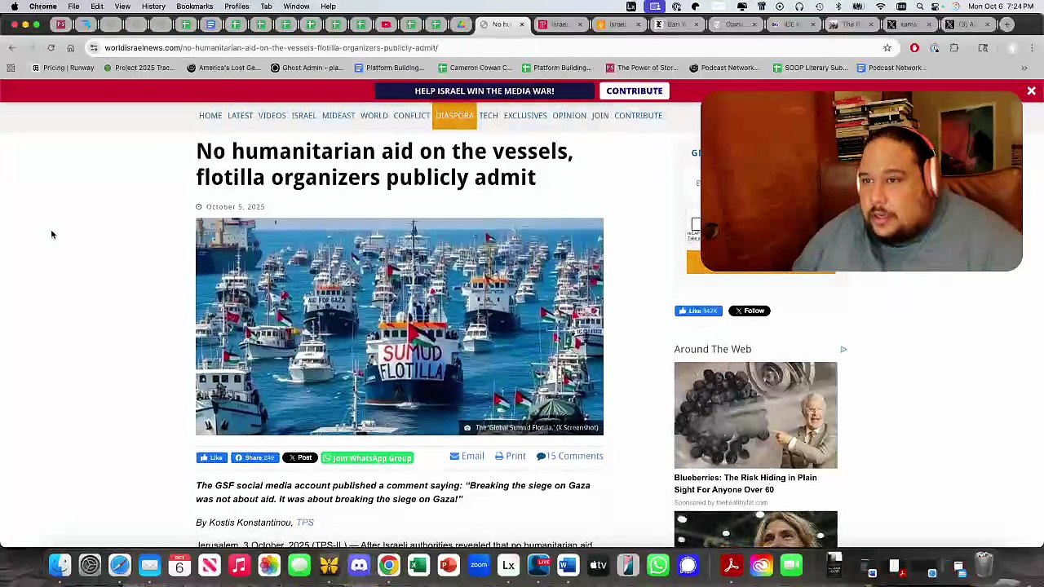Open Calendar from the dock
This screenshot has width=1044, height=587.
[x=179, y=565]
